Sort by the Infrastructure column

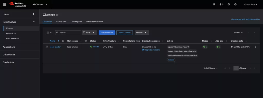click(119, 41)
